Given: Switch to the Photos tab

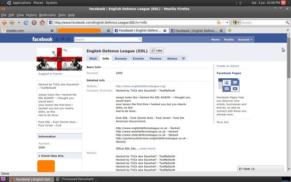Looking at the screenshot, I should [x=156, y=58].
